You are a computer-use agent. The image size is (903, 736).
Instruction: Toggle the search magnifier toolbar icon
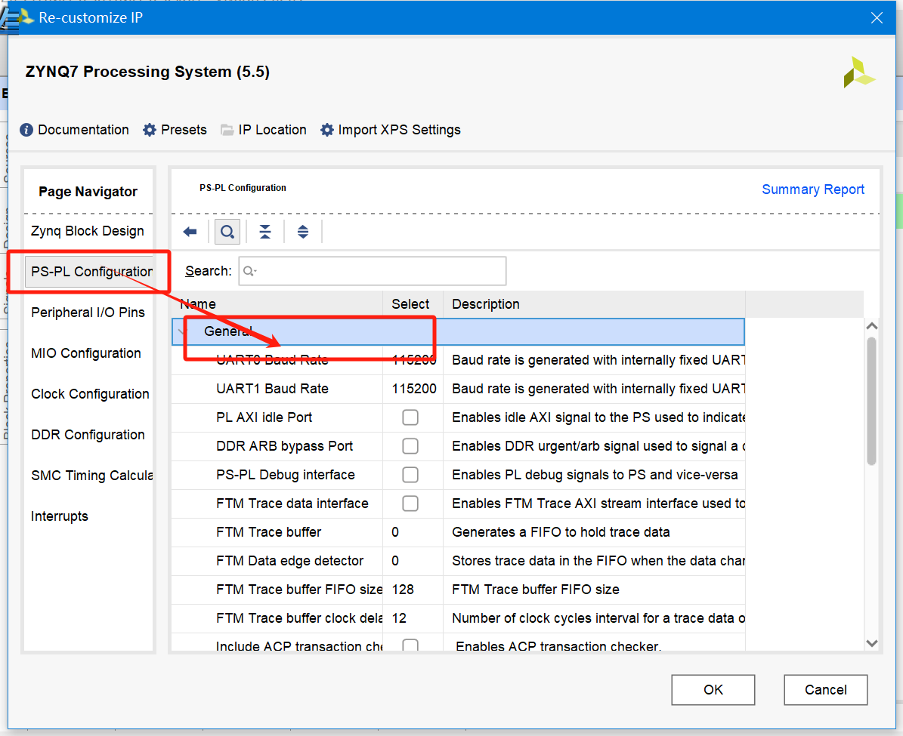(227, 232)
